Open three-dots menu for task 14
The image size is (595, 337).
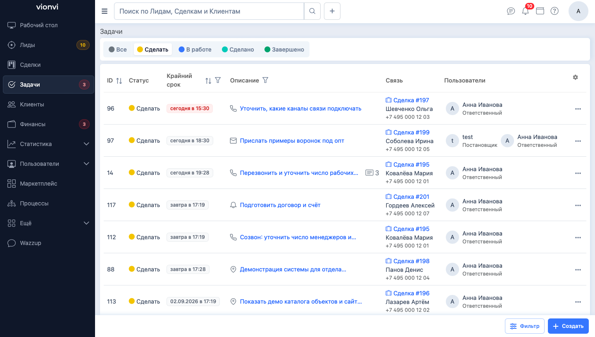click(578, 173)
